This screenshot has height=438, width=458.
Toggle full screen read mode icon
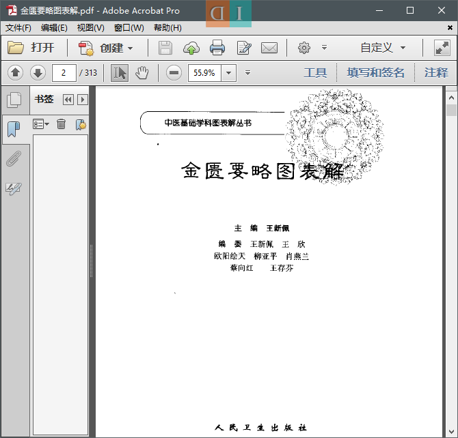(442, 48)
